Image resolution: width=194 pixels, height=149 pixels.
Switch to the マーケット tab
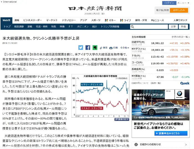tap(52, 20)
